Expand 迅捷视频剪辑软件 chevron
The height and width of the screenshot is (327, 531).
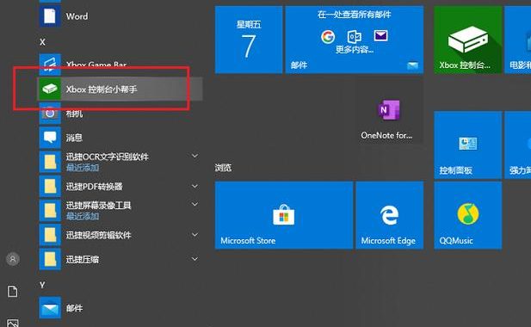(x=194, y=234)
